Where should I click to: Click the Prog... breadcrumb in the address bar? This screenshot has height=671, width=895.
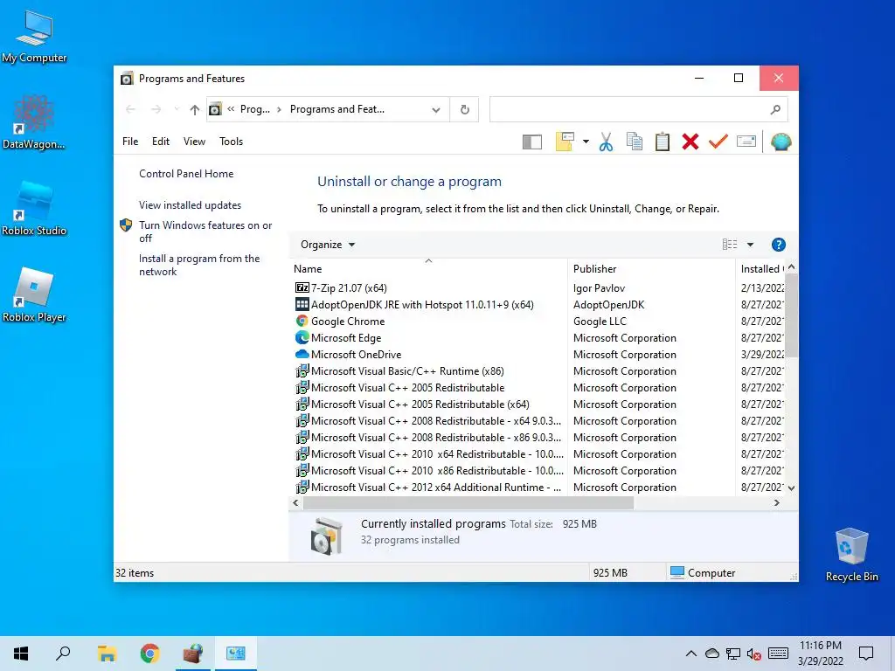tap(254, 109)
